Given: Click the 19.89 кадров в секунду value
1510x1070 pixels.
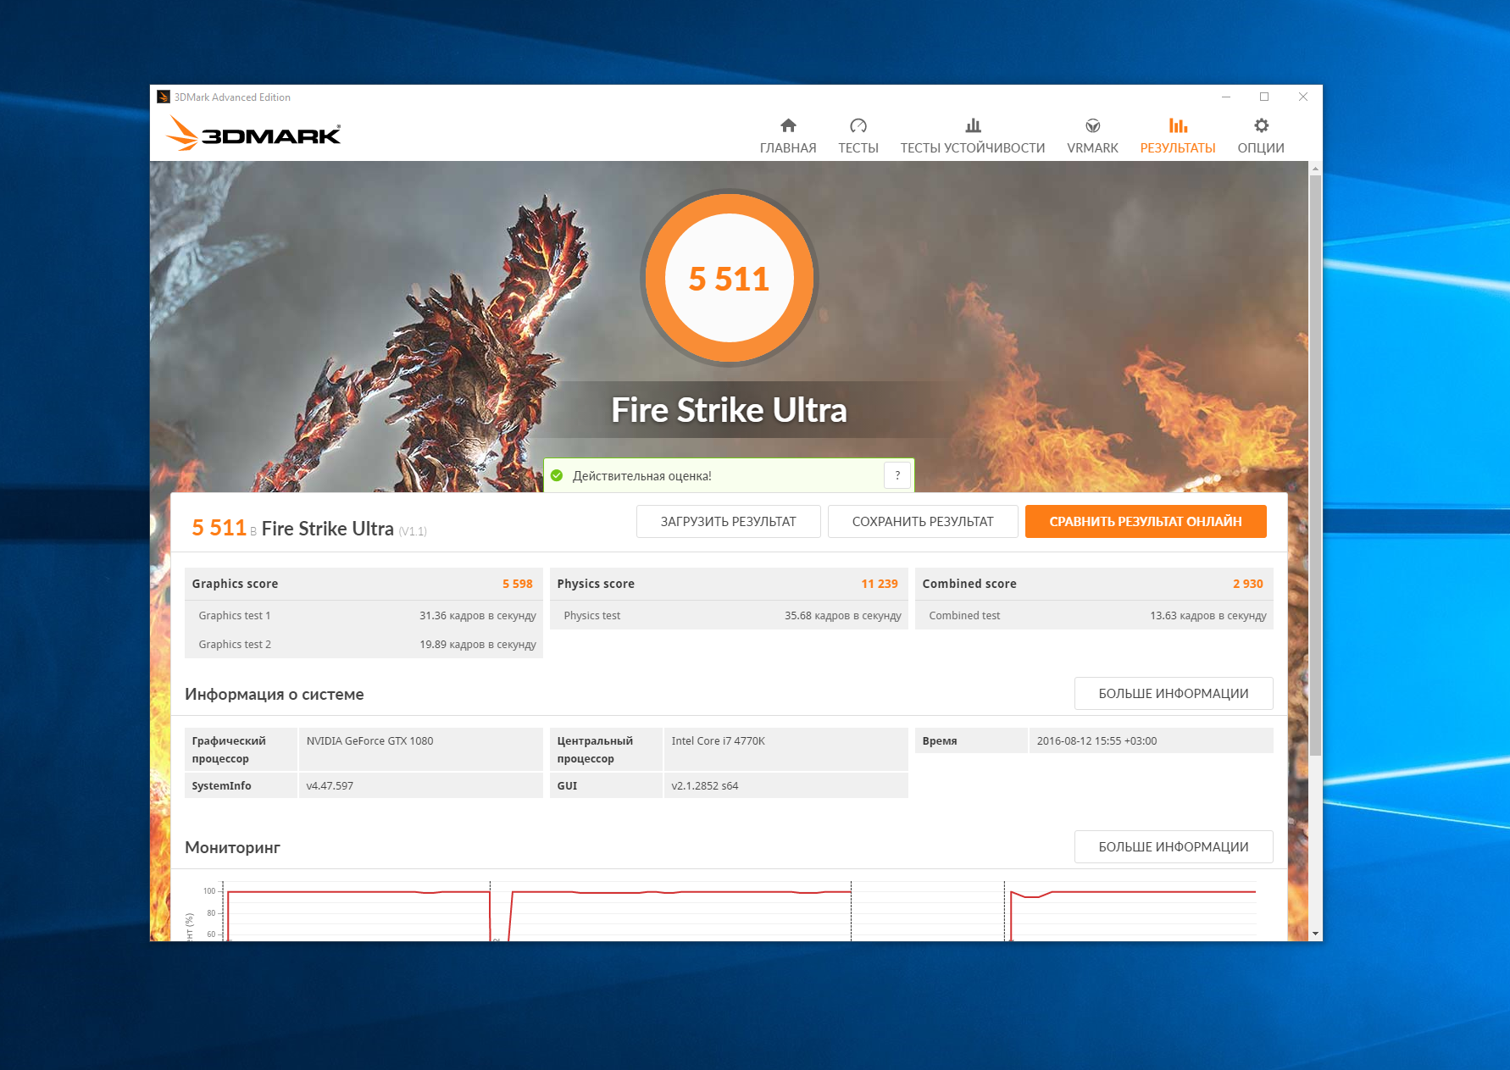Looking at the screenshot, I should [478, 645].
